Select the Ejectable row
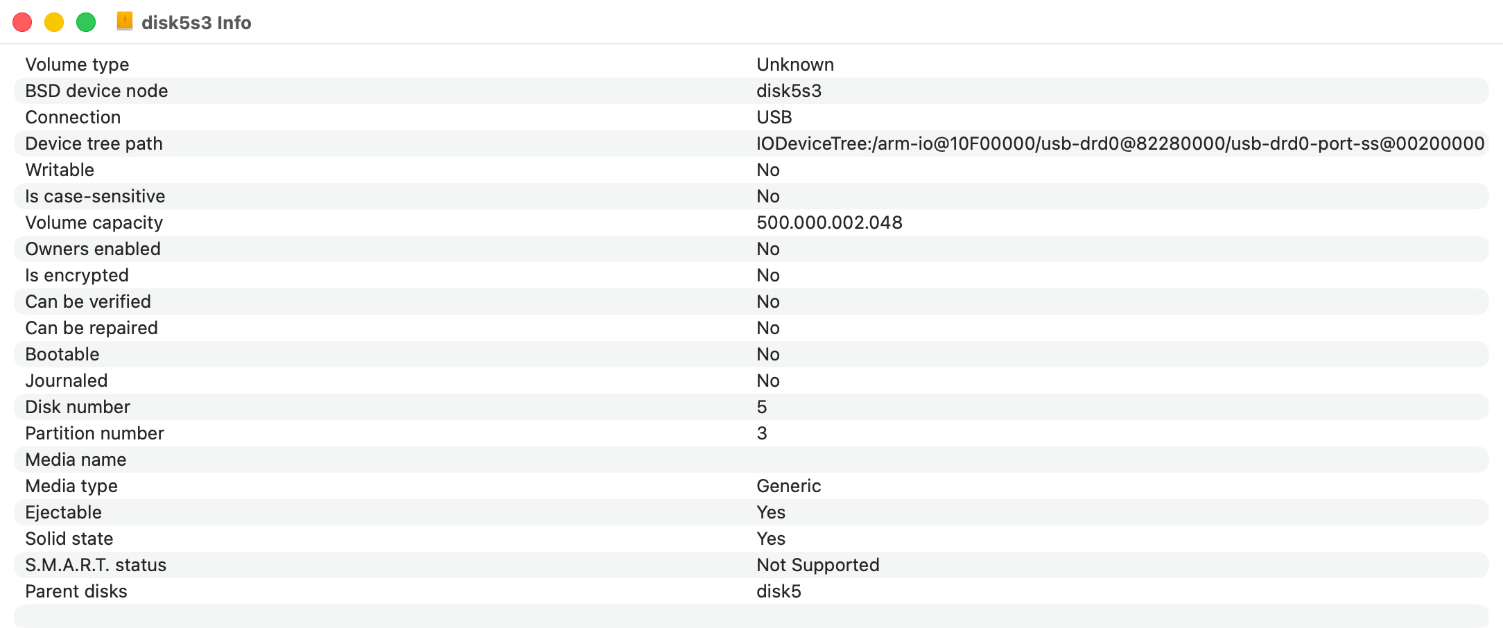This screenshot has width=1503, height=628. click(x=751, y=512)
